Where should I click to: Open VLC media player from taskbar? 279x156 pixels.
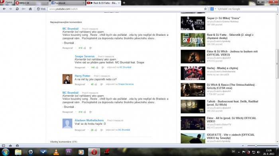(56, 152)
